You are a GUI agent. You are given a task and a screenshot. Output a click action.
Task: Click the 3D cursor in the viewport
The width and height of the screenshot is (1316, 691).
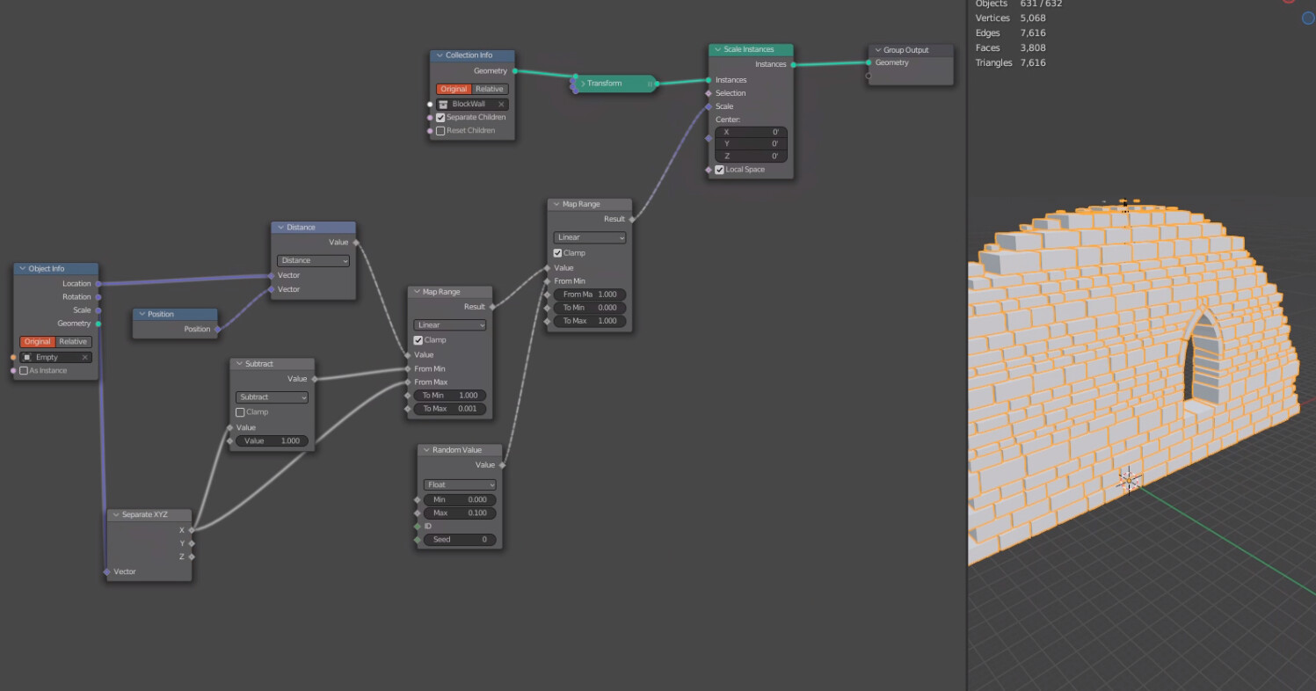point(1129,480)
